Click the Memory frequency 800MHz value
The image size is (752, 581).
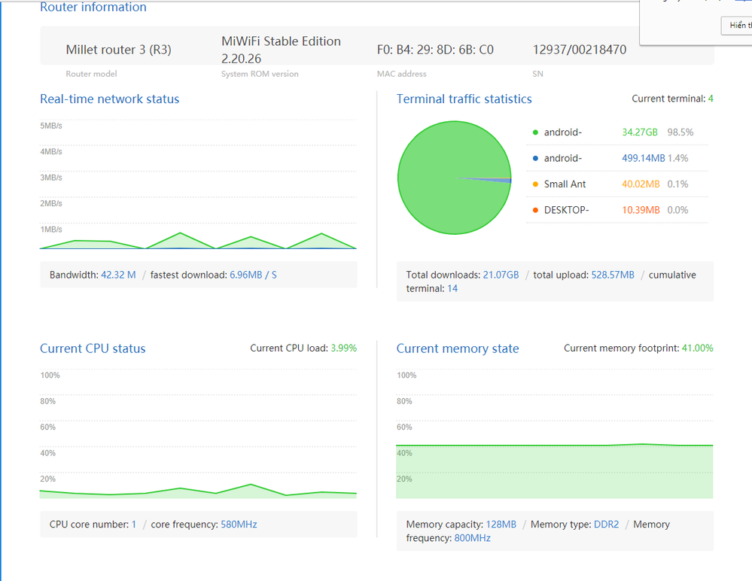pos(473,538)
